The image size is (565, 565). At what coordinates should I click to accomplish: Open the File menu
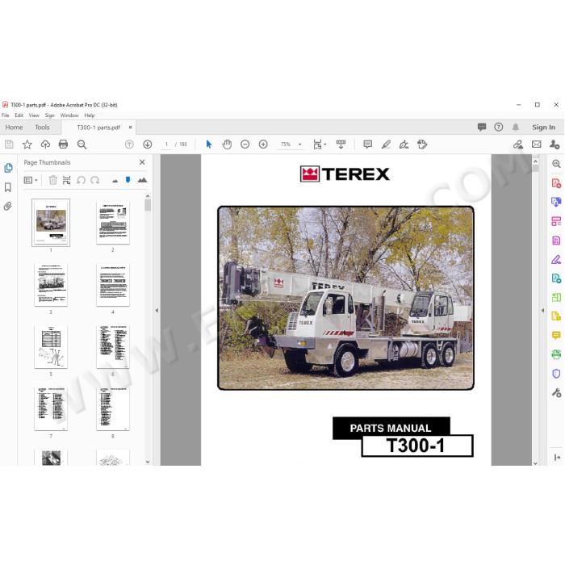[6, 115]
